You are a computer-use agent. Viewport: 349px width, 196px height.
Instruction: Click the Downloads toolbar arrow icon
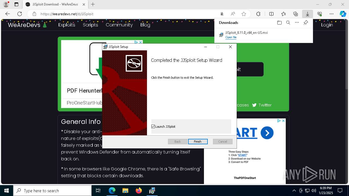(307, 14)
